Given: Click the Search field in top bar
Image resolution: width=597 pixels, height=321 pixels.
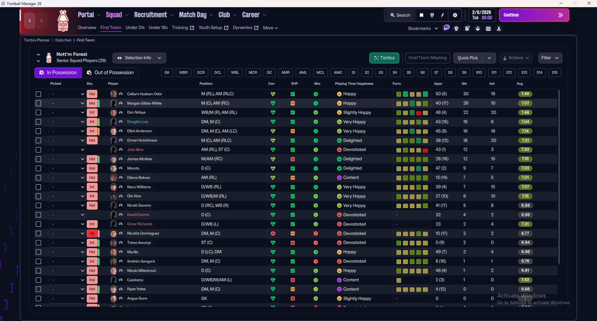Looking at the screenshot, I should click(400, 15).
